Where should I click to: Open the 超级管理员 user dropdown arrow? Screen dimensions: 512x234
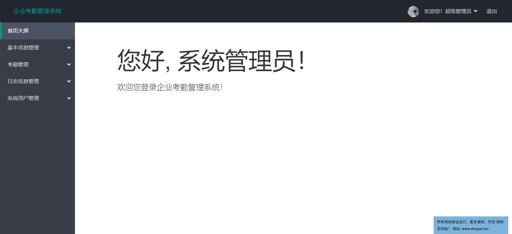pyautogui.click(x=476, y=11)
